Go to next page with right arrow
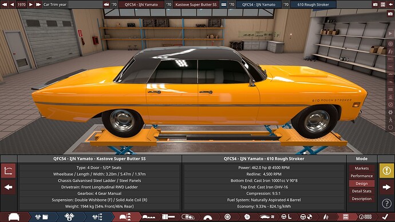395x222 pixels. click(x=386, y=187)
